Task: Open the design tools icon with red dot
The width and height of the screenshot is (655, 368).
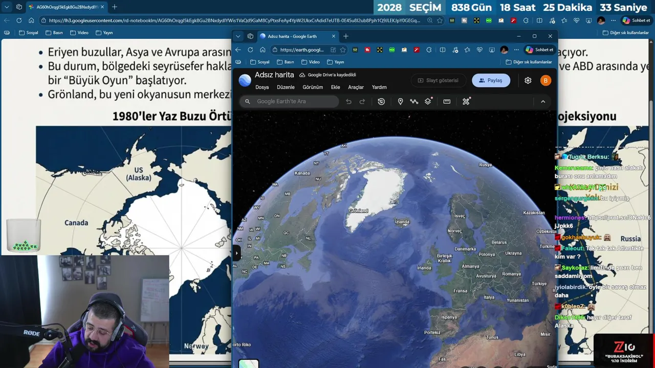Action: pyautogui.click(x=466, y=101)
